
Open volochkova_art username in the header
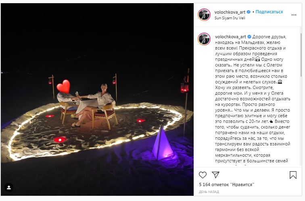pyautogui.click(x=230, y=12)
